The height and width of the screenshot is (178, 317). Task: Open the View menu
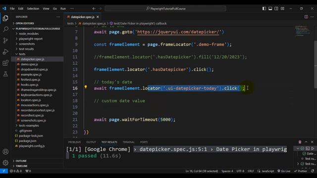[46, 9]
